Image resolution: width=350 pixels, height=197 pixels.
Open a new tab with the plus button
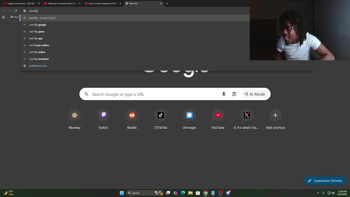point(167,4)
